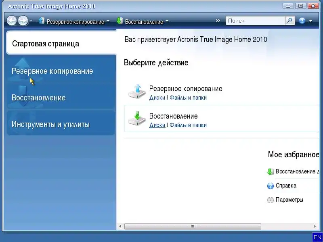Open navigation history dropdown arrow

[31, 21]
